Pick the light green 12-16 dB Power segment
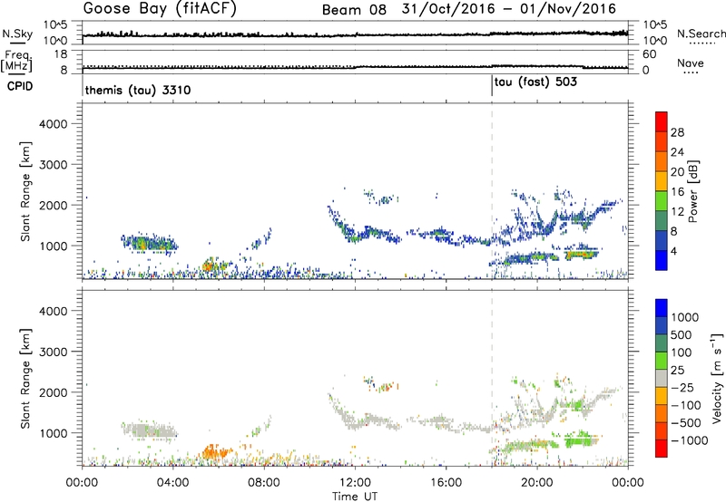Viewport: 726px width, 502px height. coord(662,201)
